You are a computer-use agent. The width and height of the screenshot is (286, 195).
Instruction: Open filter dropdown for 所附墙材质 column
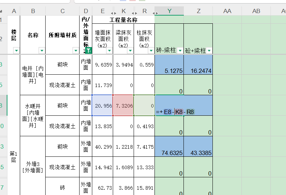76,50
